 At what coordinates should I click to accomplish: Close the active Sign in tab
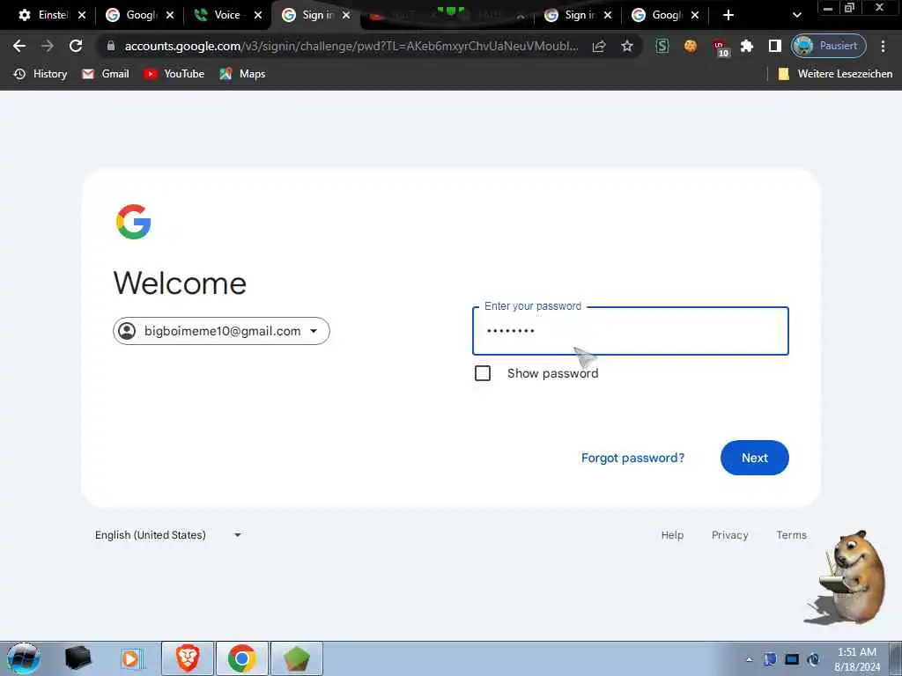click(x=346, y=16)
